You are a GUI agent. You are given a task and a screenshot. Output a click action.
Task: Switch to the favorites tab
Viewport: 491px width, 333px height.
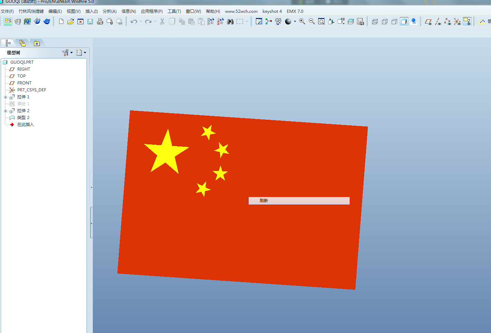[x=37, y=43]
